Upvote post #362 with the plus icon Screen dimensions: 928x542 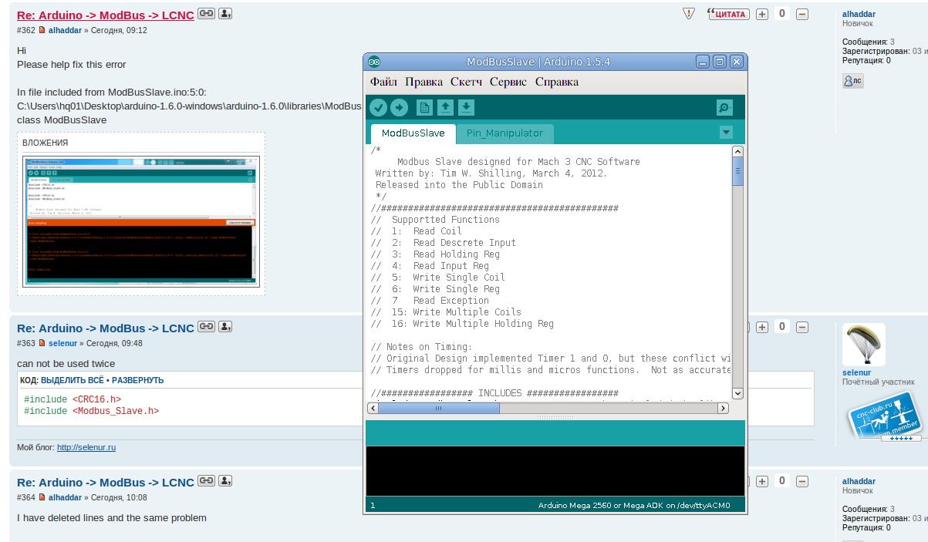[762, 14]
